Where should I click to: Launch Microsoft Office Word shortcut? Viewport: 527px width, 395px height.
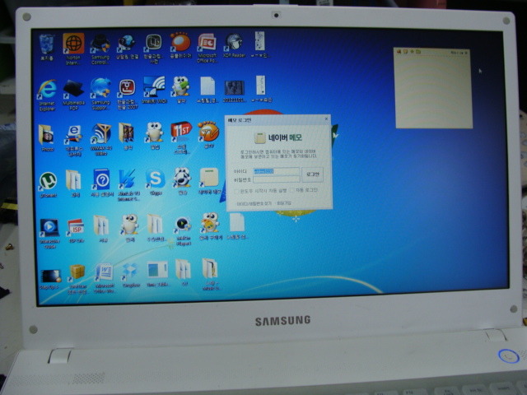tap(104, 278)
